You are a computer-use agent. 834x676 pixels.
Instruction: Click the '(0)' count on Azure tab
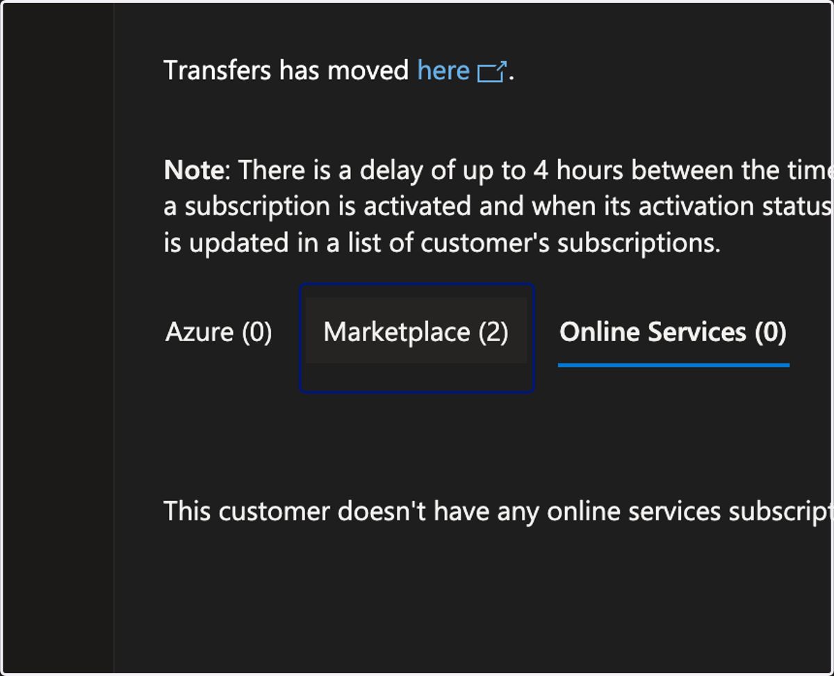click(x=257, y=333)
